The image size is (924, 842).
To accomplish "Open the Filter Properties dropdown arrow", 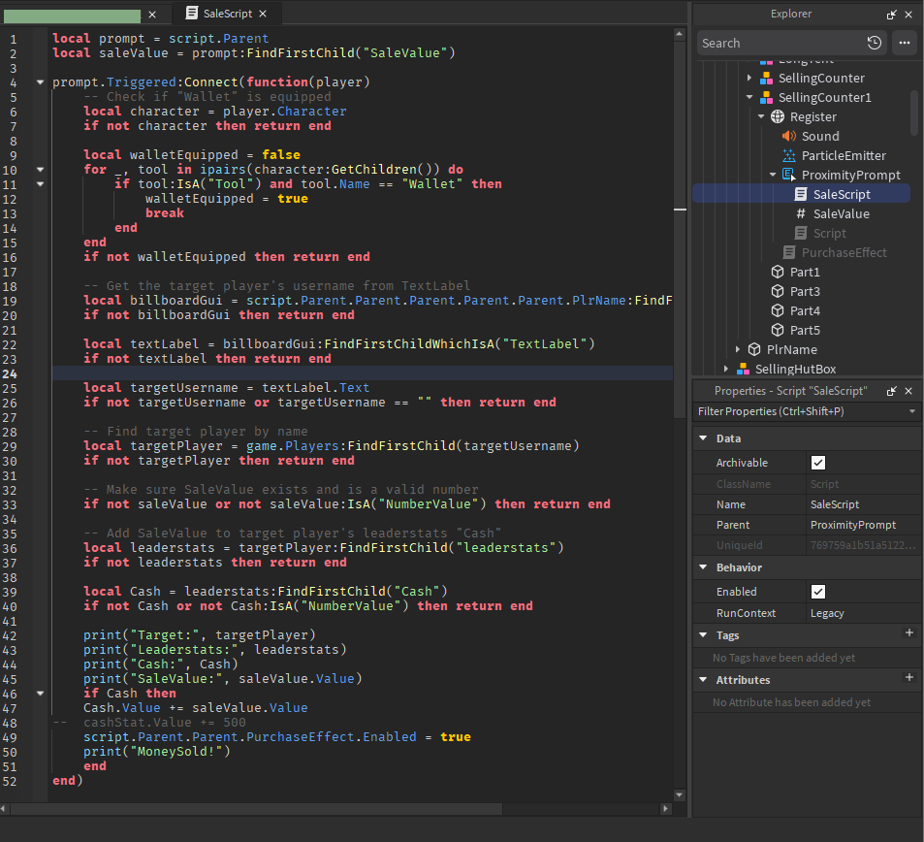I will coord(912,412).
